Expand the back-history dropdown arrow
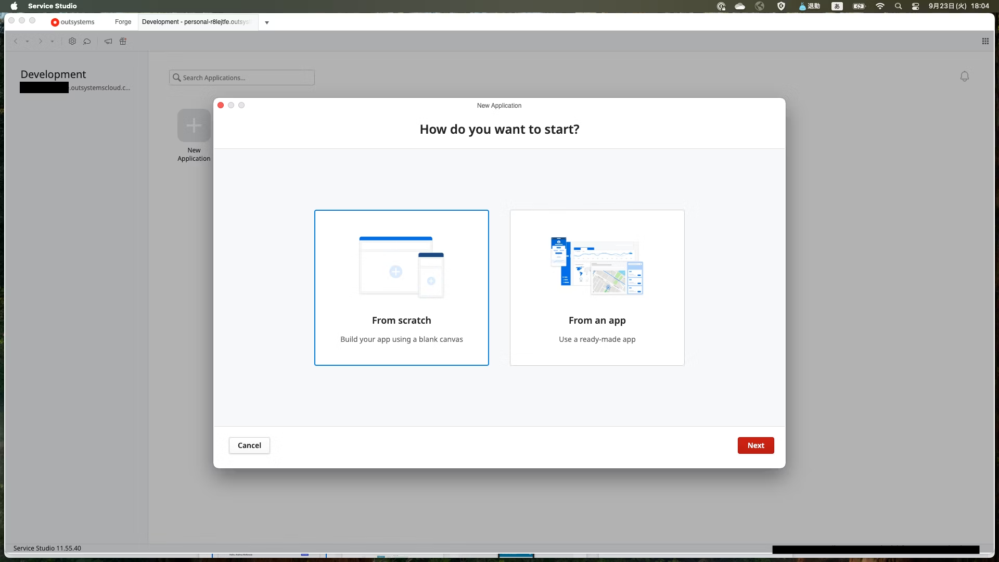The image size is (999, 562). tap(27, 41)
